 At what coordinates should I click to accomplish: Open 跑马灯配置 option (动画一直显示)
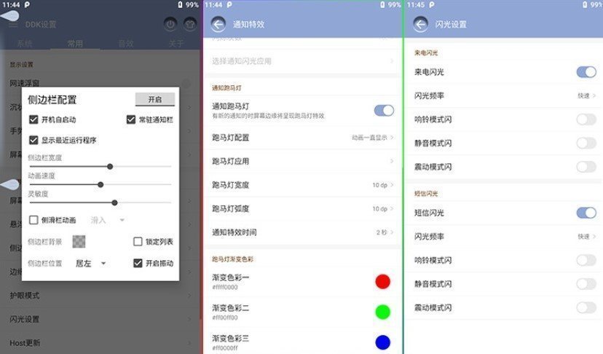(x=303, y=138)
